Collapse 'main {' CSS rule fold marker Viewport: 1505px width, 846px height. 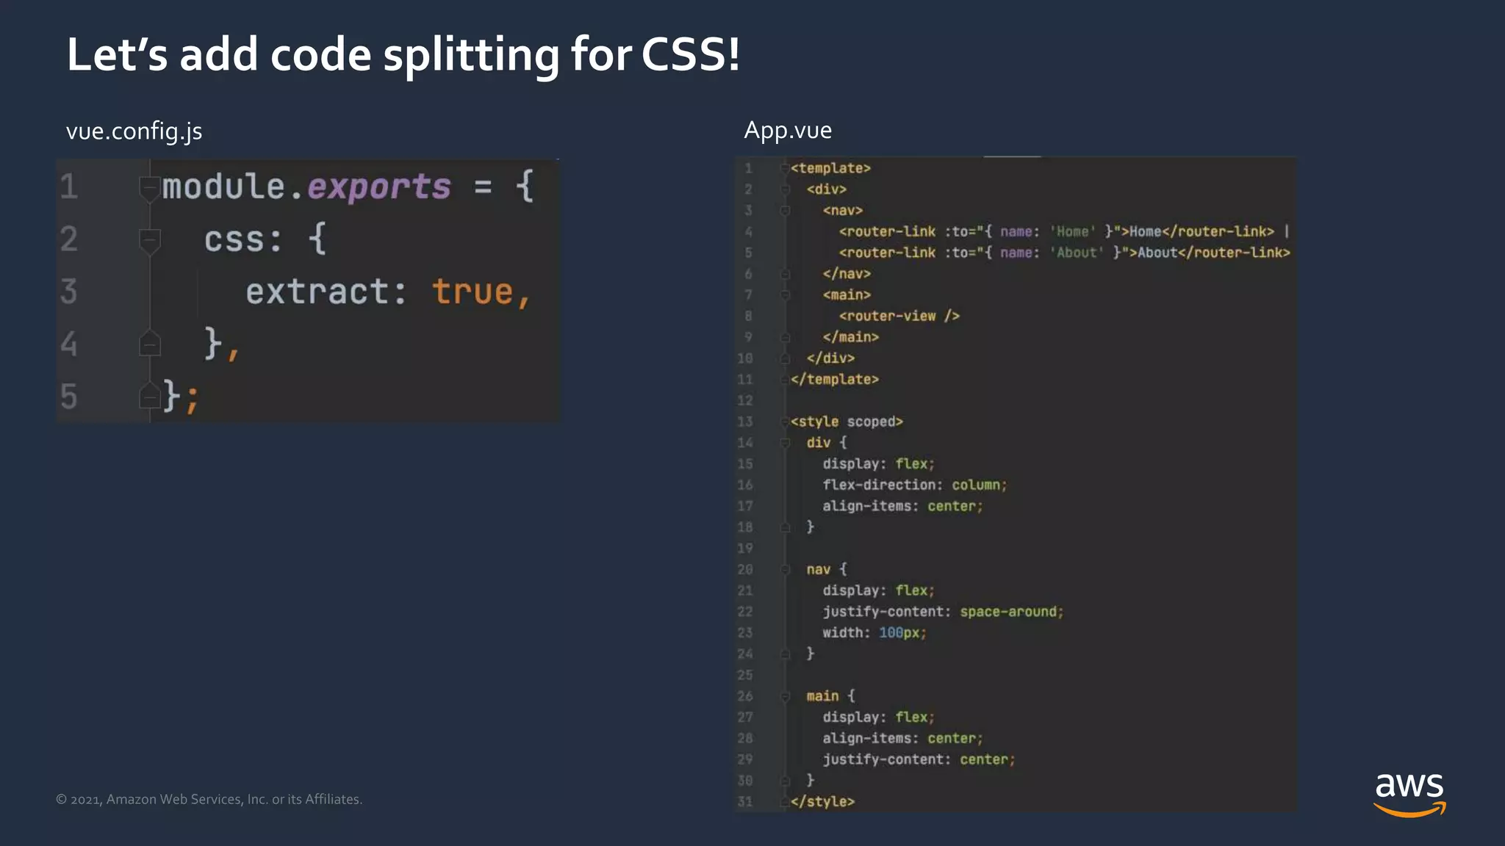click(x=785, y=696)
